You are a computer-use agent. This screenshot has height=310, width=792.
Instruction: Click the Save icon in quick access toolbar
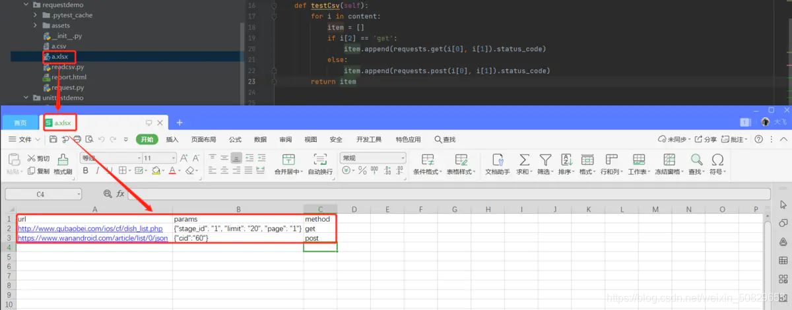point(53,139)
